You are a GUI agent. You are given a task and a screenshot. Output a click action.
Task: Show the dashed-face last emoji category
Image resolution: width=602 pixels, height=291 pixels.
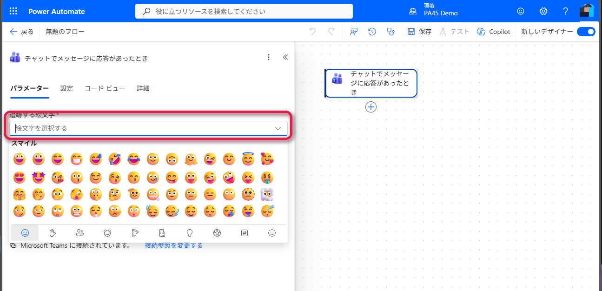coord(272,232)
